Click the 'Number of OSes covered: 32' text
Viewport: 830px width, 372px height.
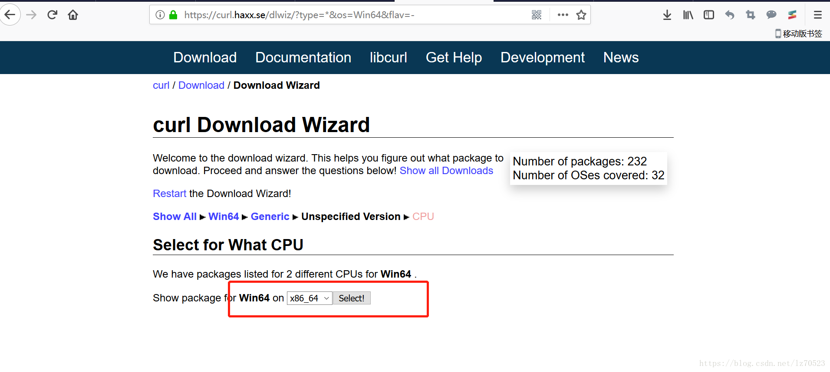coord(589,175)
